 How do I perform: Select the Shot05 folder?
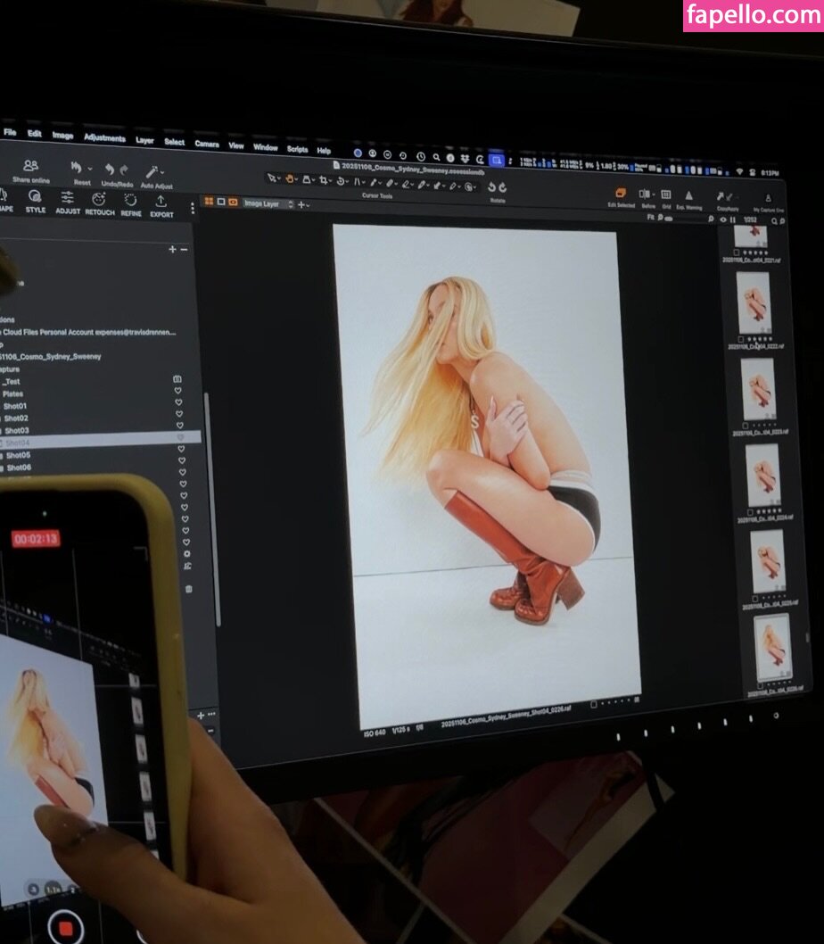18,455
